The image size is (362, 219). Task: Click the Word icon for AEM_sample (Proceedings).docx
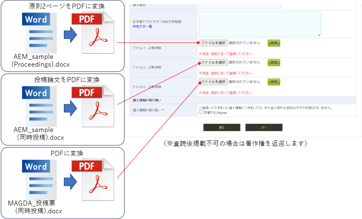(x=40, y=33)
